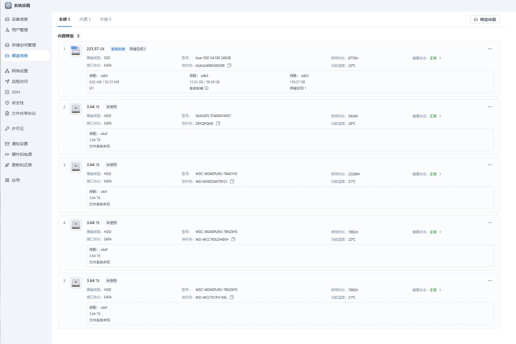516x344 pixels.
Task: Copy serial number Z9YQPQME
Action: [x=218, y=123]
